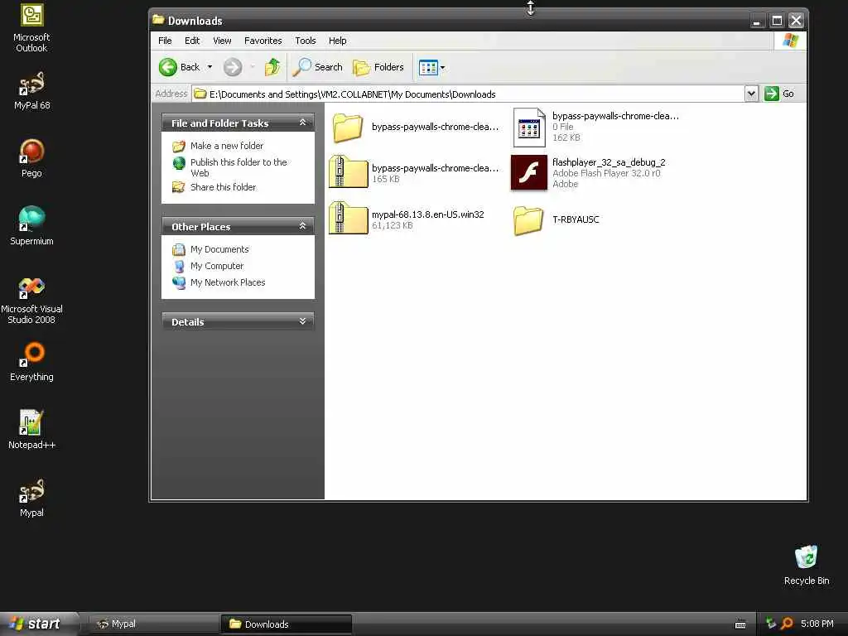The width and height of the screenshot is (848, 636).
Task: Open the Favorites menu
Action: click(263, 41)
